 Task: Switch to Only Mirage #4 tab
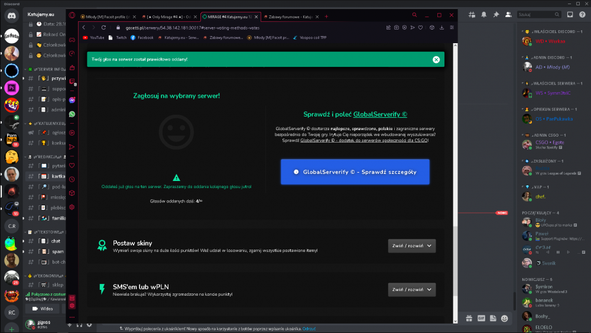[x=169, y=17]
